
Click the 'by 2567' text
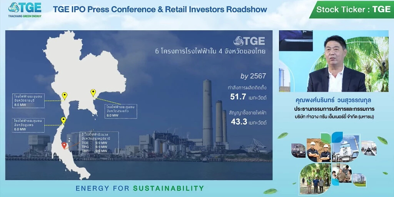253,76
